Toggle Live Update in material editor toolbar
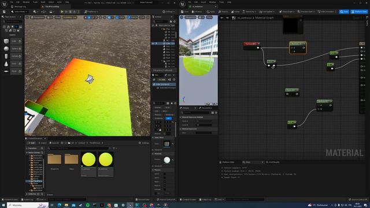Image resolution: width=370 pixels, height=208 pixels. (x=268, y=12)
